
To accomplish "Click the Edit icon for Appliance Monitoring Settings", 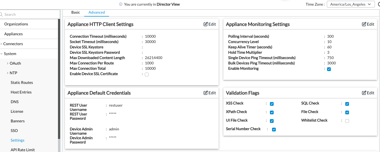I will [x=364, y=24].
